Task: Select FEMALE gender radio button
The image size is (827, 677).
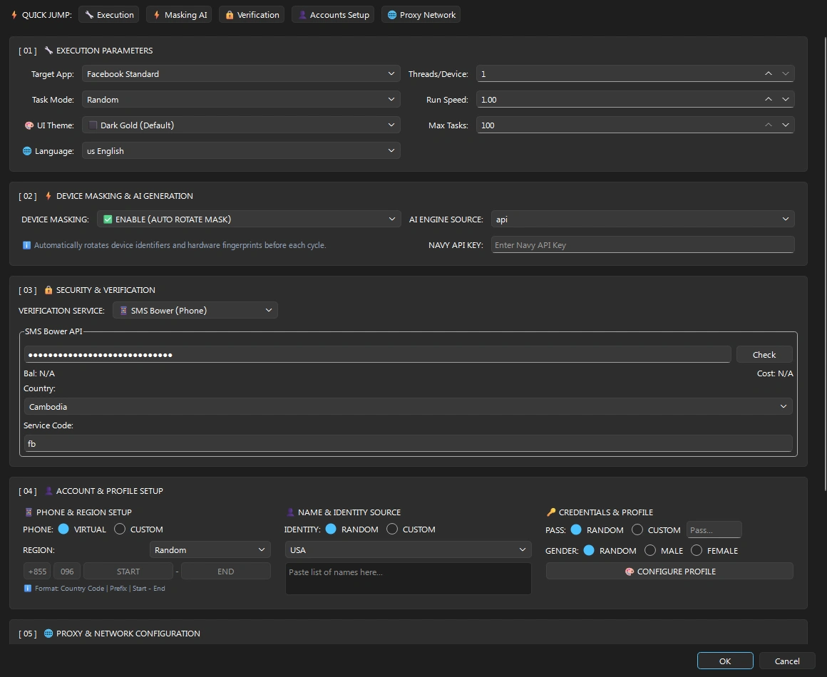Action: (x=697, y=550)
